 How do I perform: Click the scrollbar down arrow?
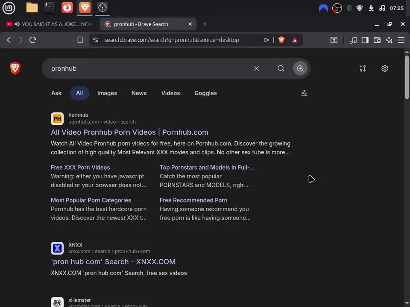407,304
